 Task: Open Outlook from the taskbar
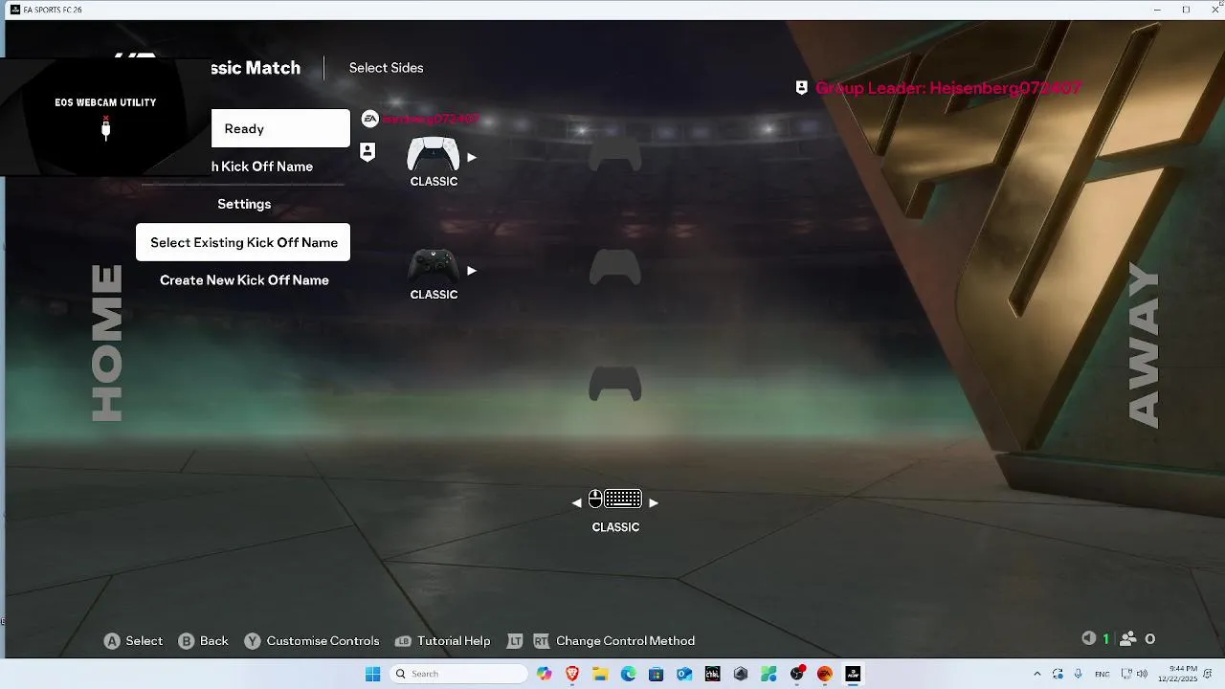click(x=684, y=674)
